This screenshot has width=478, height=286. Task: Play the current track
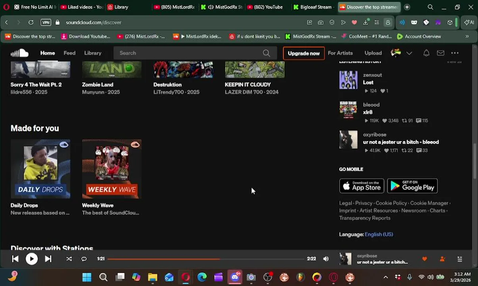31,259
